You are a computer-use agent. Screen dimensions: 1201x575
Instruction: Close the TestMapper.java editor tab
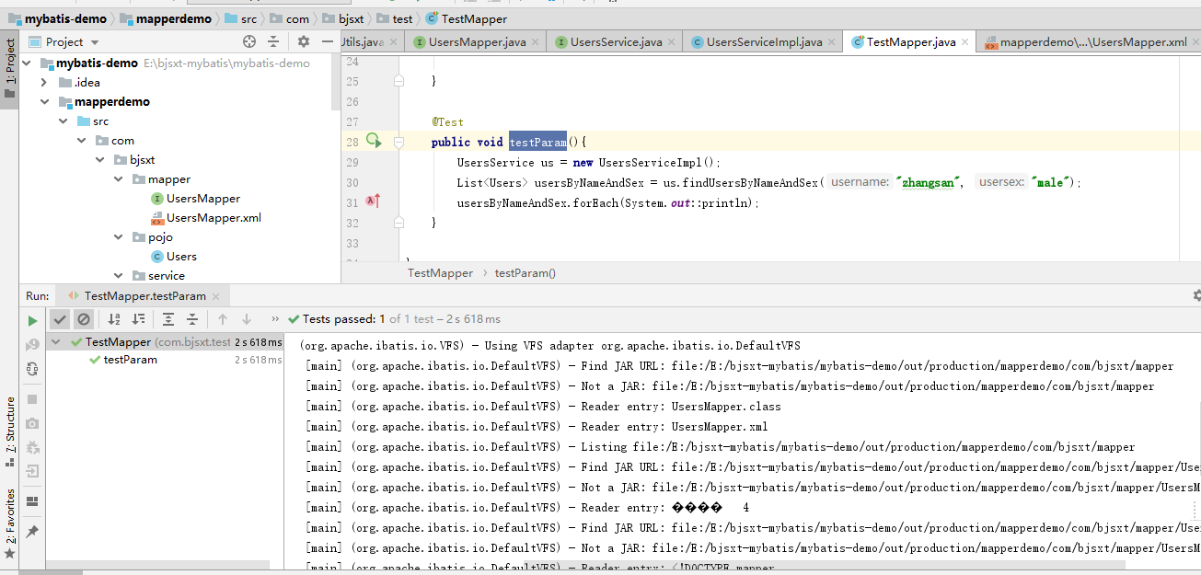point(964,43)
